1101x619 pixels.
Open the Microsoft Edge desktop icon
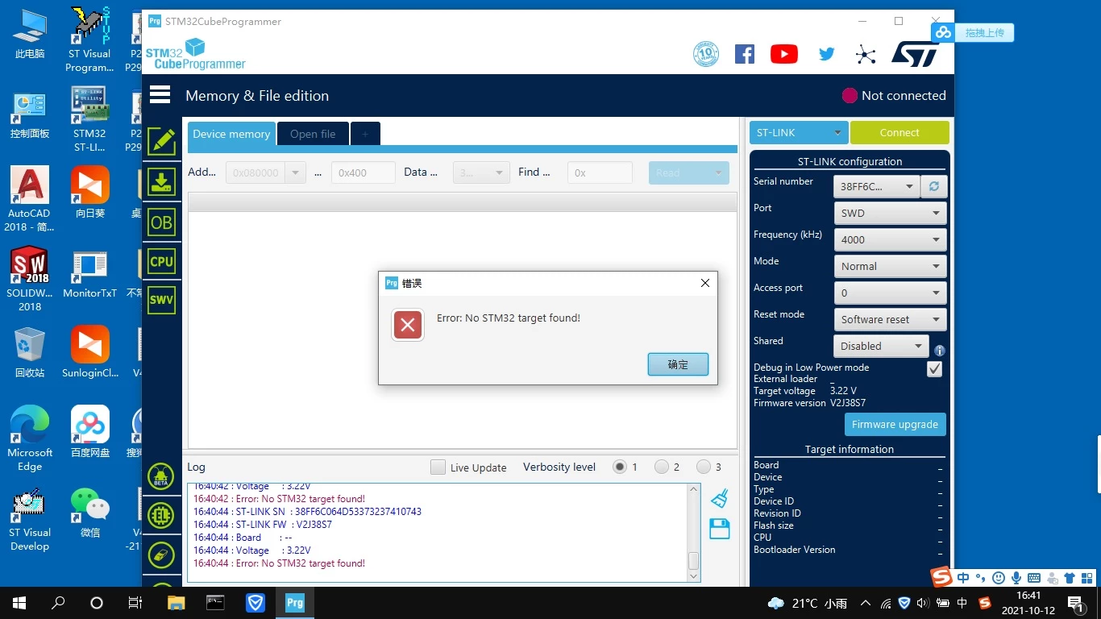click(30, 438)
